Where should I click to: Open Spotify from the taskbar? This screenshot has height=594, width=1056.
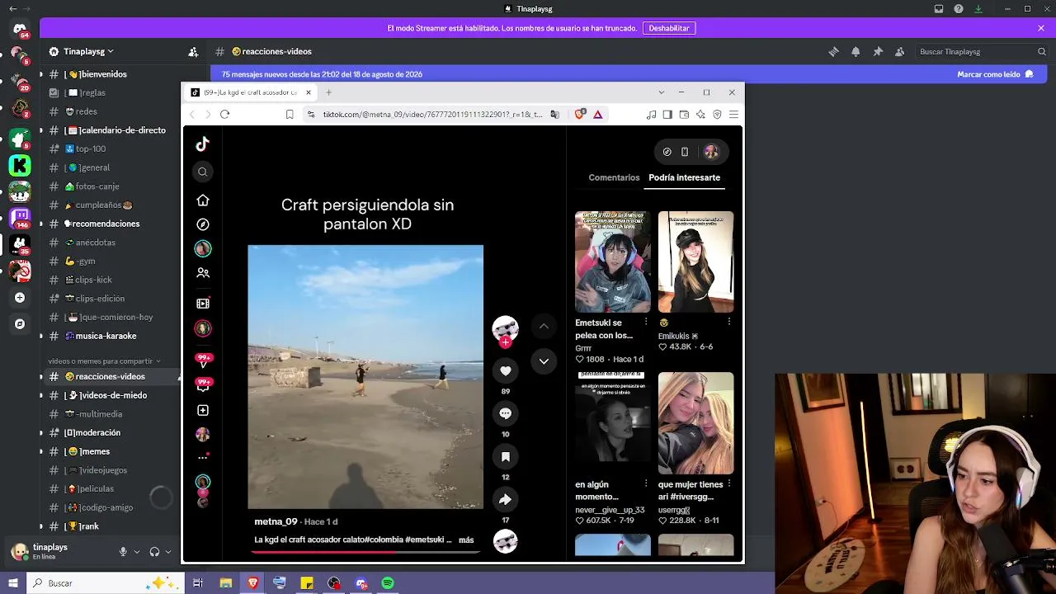coord(388,583)
